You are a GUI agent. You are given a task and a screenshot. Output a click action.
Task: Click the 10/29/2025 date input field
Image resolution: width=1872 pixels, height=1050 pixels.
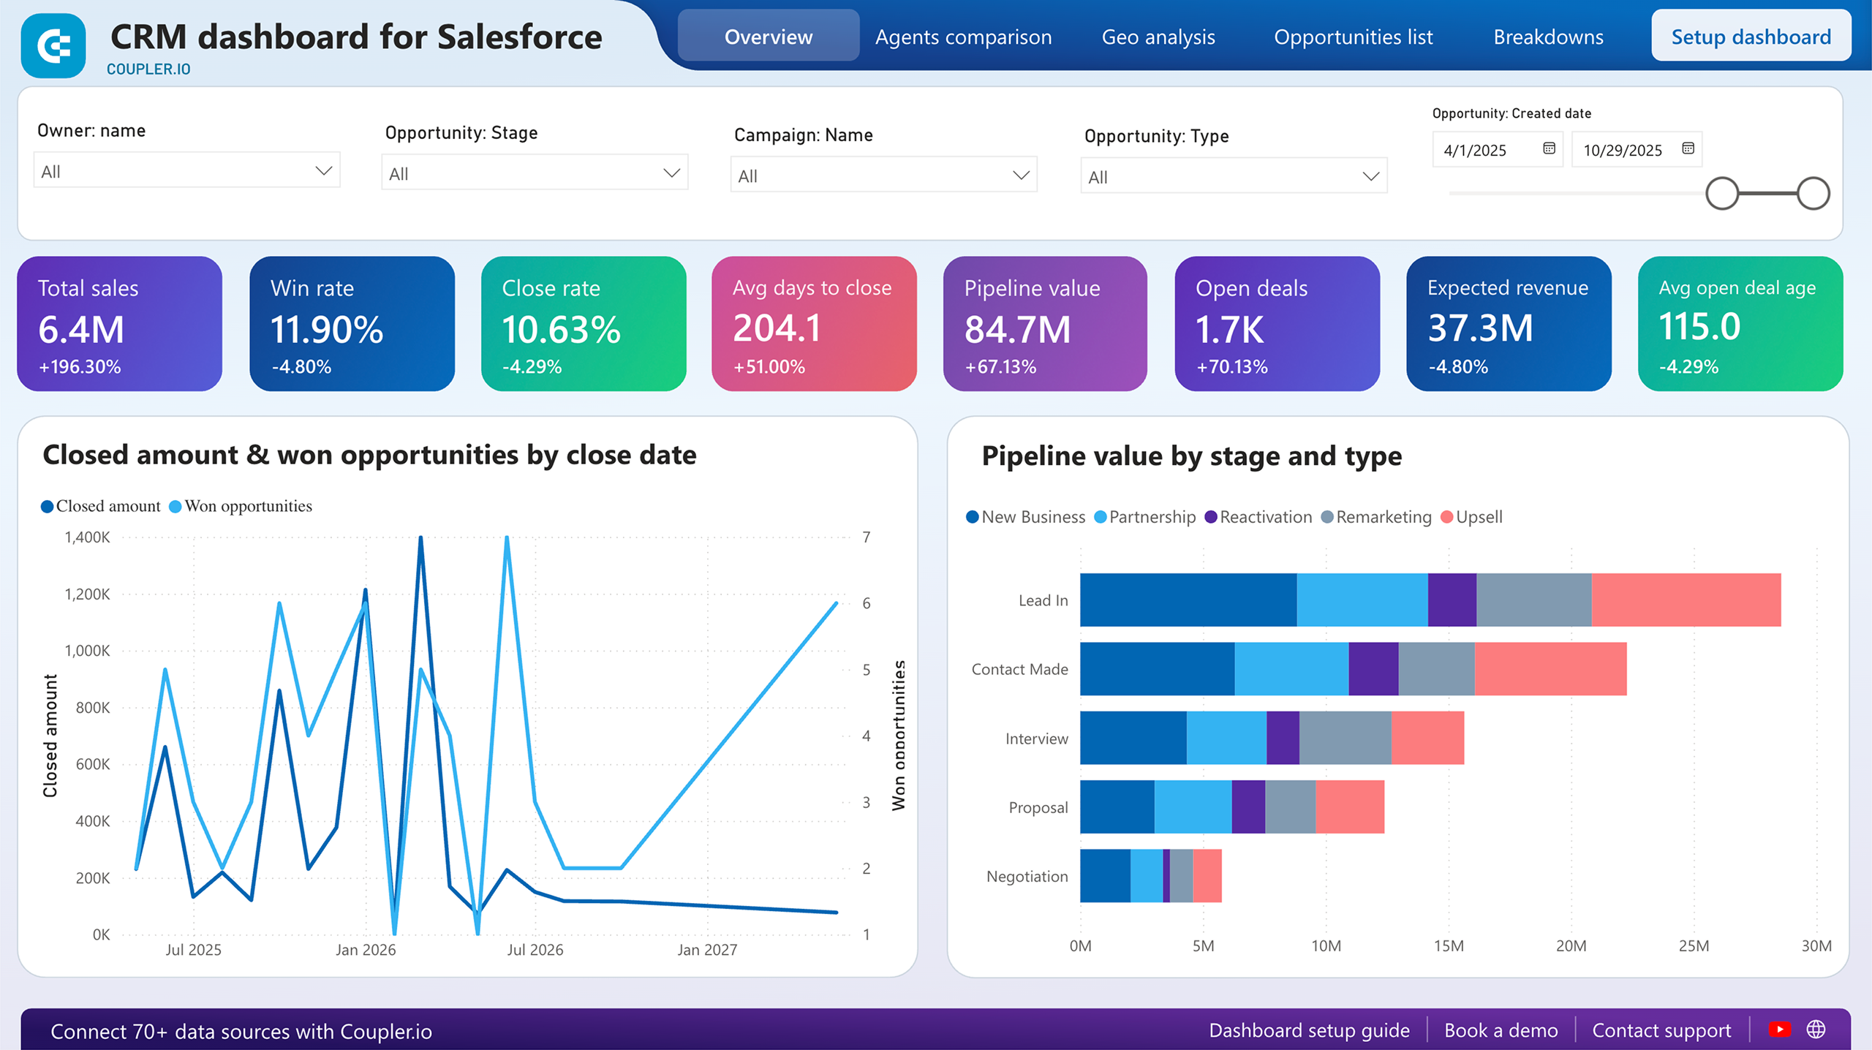coord(1623,149)
